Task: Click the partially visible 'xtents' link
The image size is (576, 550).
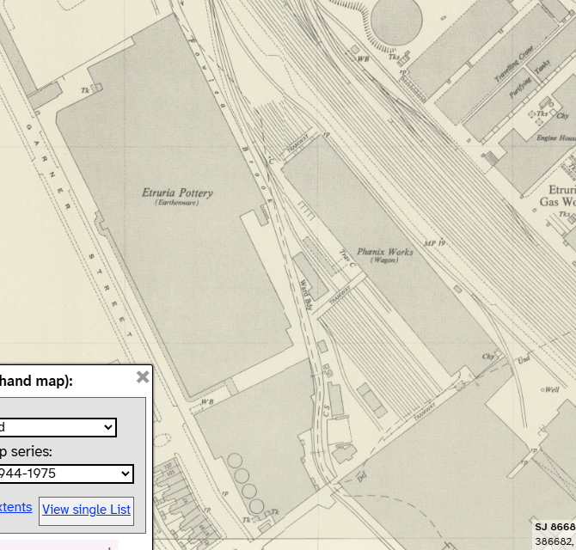Action: (x=15, y=507)
